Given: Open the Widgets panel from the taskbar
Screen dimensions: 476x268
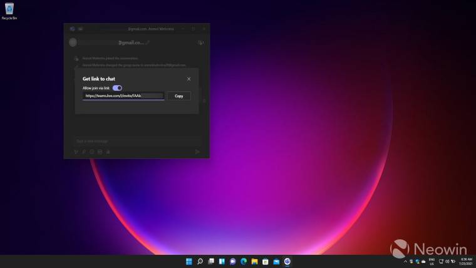Looking at the screenshot, I should (222, 261).
